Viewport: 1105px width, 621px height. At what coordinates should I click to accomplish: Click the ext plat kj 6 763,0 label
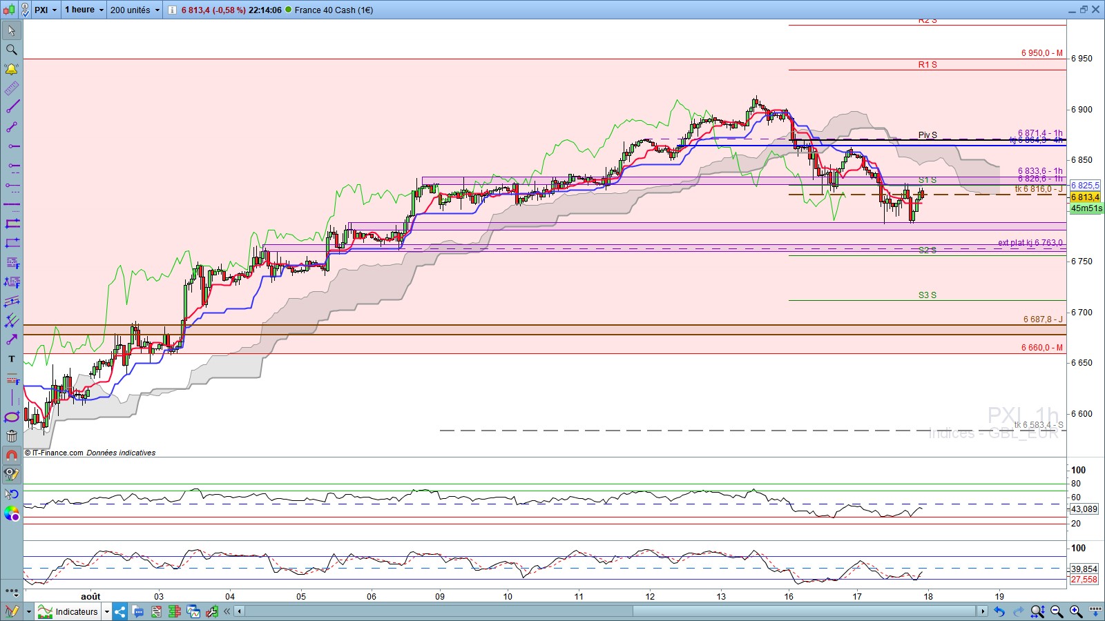click(x=1030, y=243)
